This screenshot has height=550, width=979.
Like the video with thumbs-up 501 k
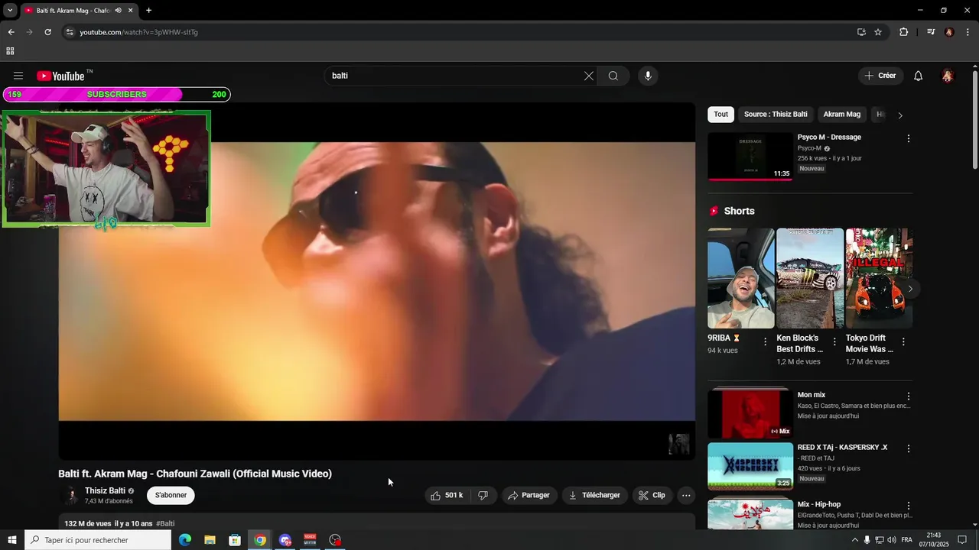[447, 495]
